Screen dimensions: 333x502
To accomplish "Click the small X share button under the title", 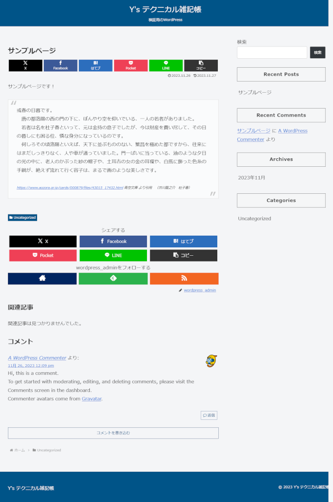I will coord(25,66).
